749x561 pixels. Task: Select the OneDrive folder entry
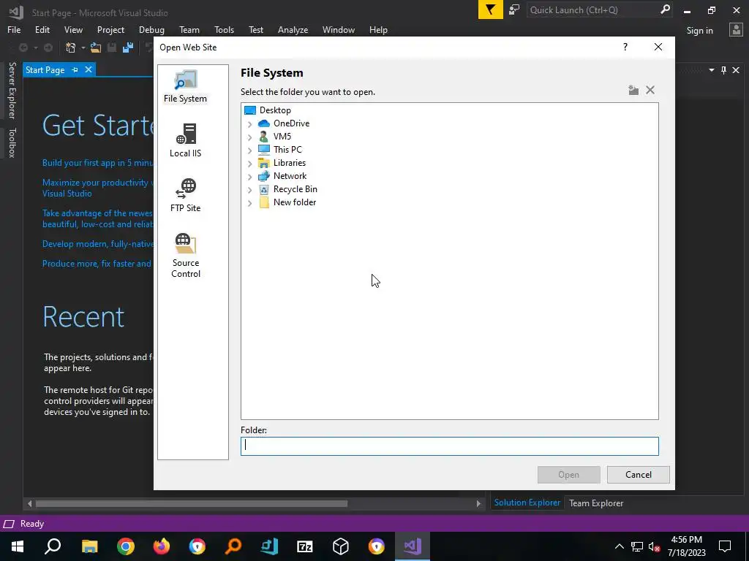click(x=284, y=123)
